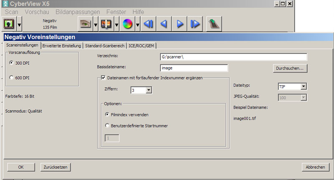The height and width of the screenshot is (180, 334).
Task: Click the film eject icon
Action: point(214,24)
